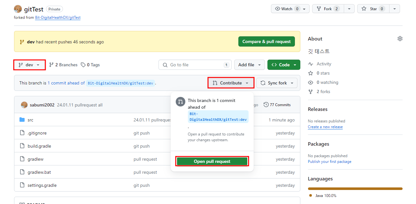Click the gitTest repository avatar image
Viewport: 416px width, 204px height.
click(18, 9)
